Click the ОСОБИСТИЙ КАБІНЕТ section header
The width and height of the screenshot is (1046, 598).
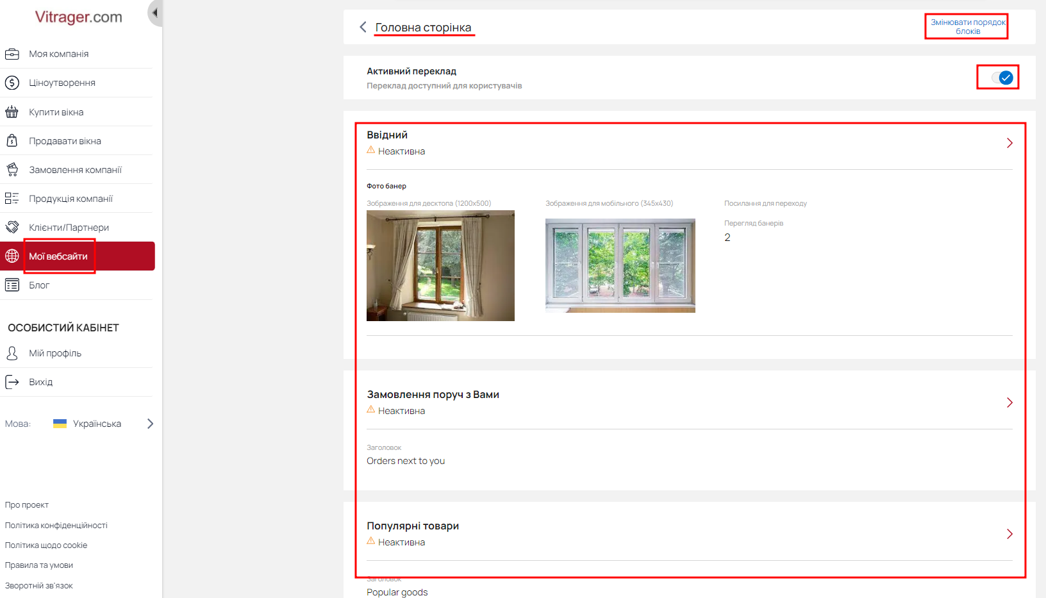tap(63, 328)
